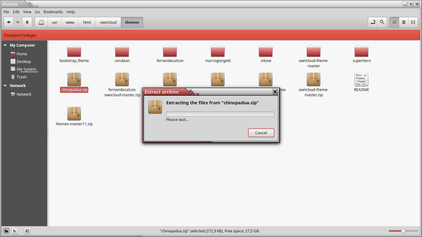Open Home in the sidebar
Image resolution: width=422 pixels, height=237 pixels.
point(22,54)
